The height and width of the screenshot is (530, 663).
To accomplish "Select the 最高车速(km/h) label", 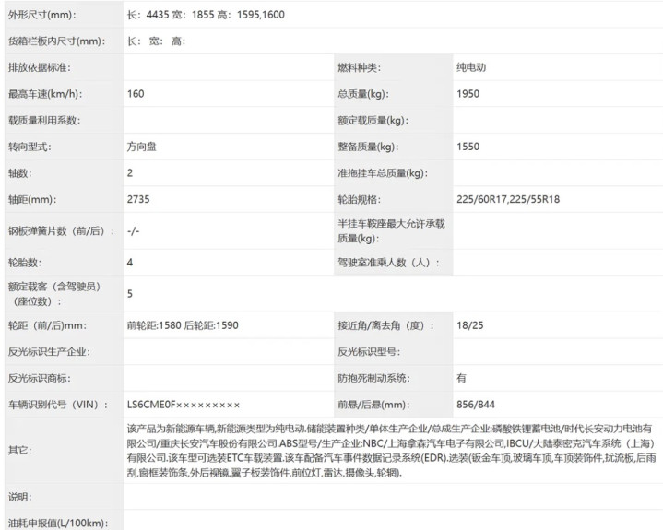I will (x=45, y=94).
